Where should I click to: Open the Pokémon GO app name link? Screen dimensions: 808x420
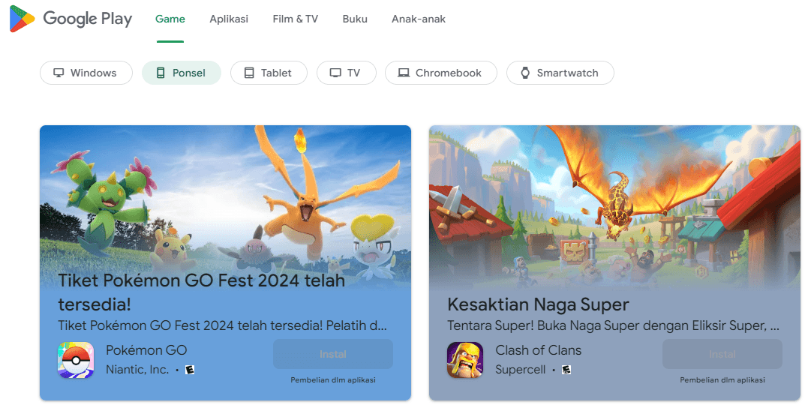[146, 350]
